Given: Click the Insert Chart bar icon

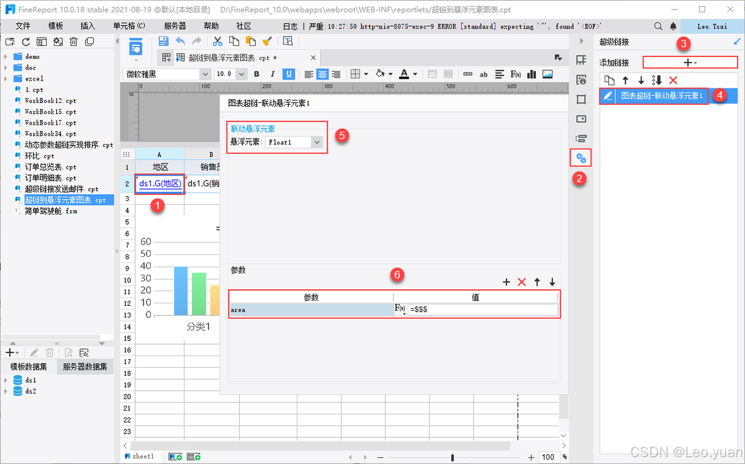Looking at the screenshot, I should pos(531,74).
